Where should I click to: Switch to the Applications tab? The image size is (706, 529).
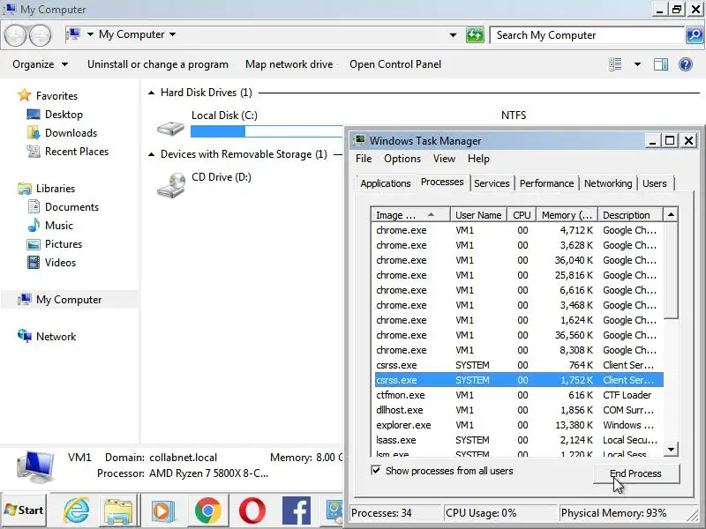(386, 183)
